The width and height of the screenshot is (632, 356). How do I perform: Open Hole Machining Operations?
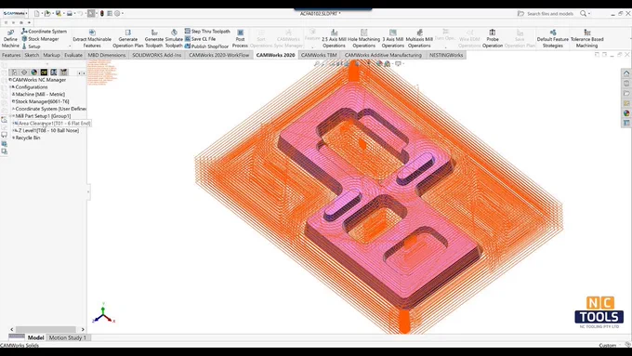363,39
